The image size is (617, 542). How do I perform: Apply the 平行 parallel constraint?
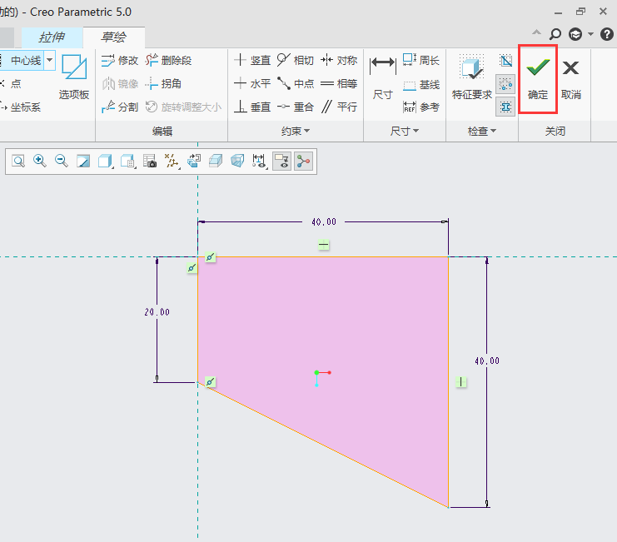click(339, 107)
